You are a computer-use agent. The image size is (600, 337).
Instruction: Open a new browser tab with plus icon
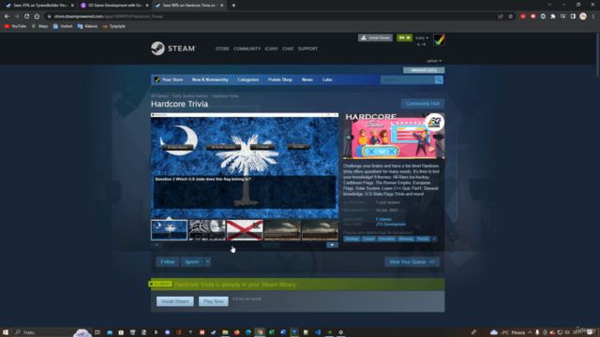point(233,6)
